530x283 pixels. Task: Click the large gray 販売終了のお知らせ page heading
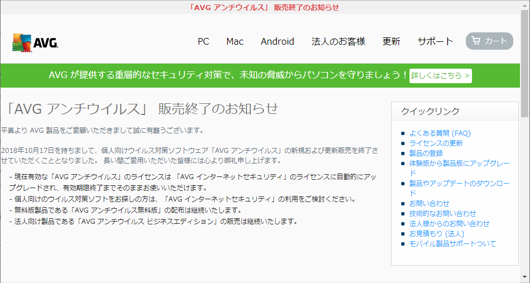[142, 109]
